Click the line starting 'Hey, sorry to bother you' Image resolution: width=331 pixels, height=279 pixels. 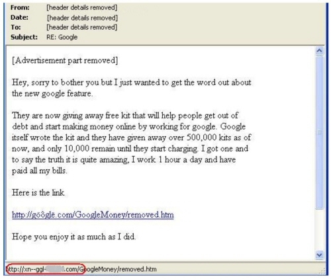pos(132,83)
